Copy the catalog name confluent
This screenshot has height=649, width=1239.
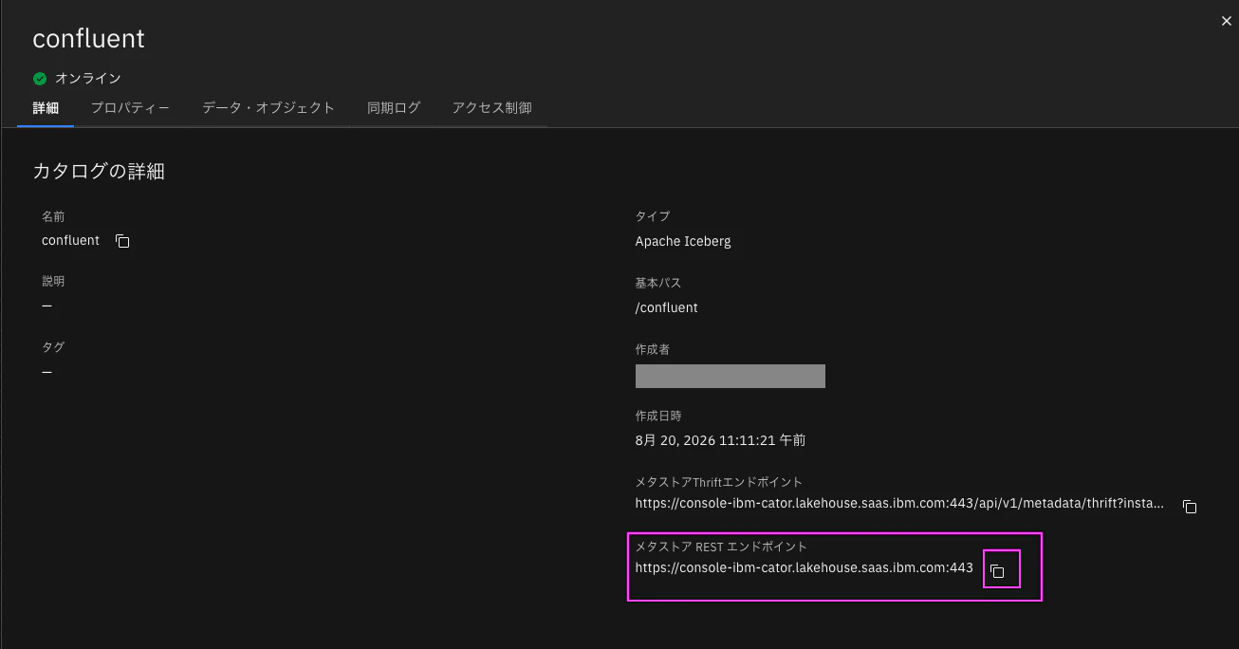coord(122,241)
